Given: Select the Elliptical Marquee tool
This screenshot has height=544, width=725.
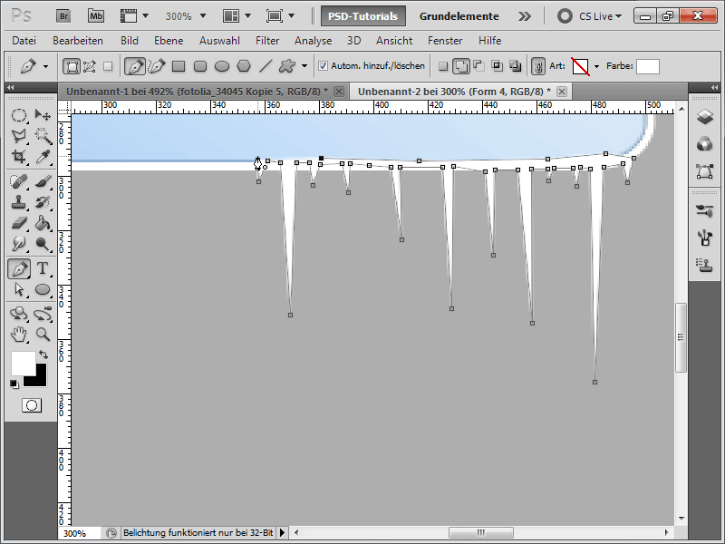Looking at the screenshot, I should coord(19,115).
